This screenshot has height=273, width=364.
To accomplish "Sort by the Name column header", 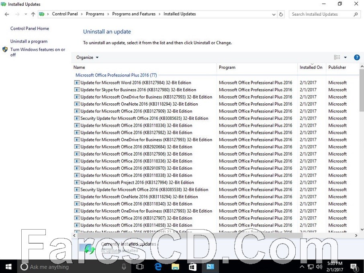I will click(x=144, y=68).
